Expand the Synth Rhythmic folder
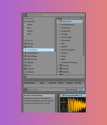 (60, 25)
